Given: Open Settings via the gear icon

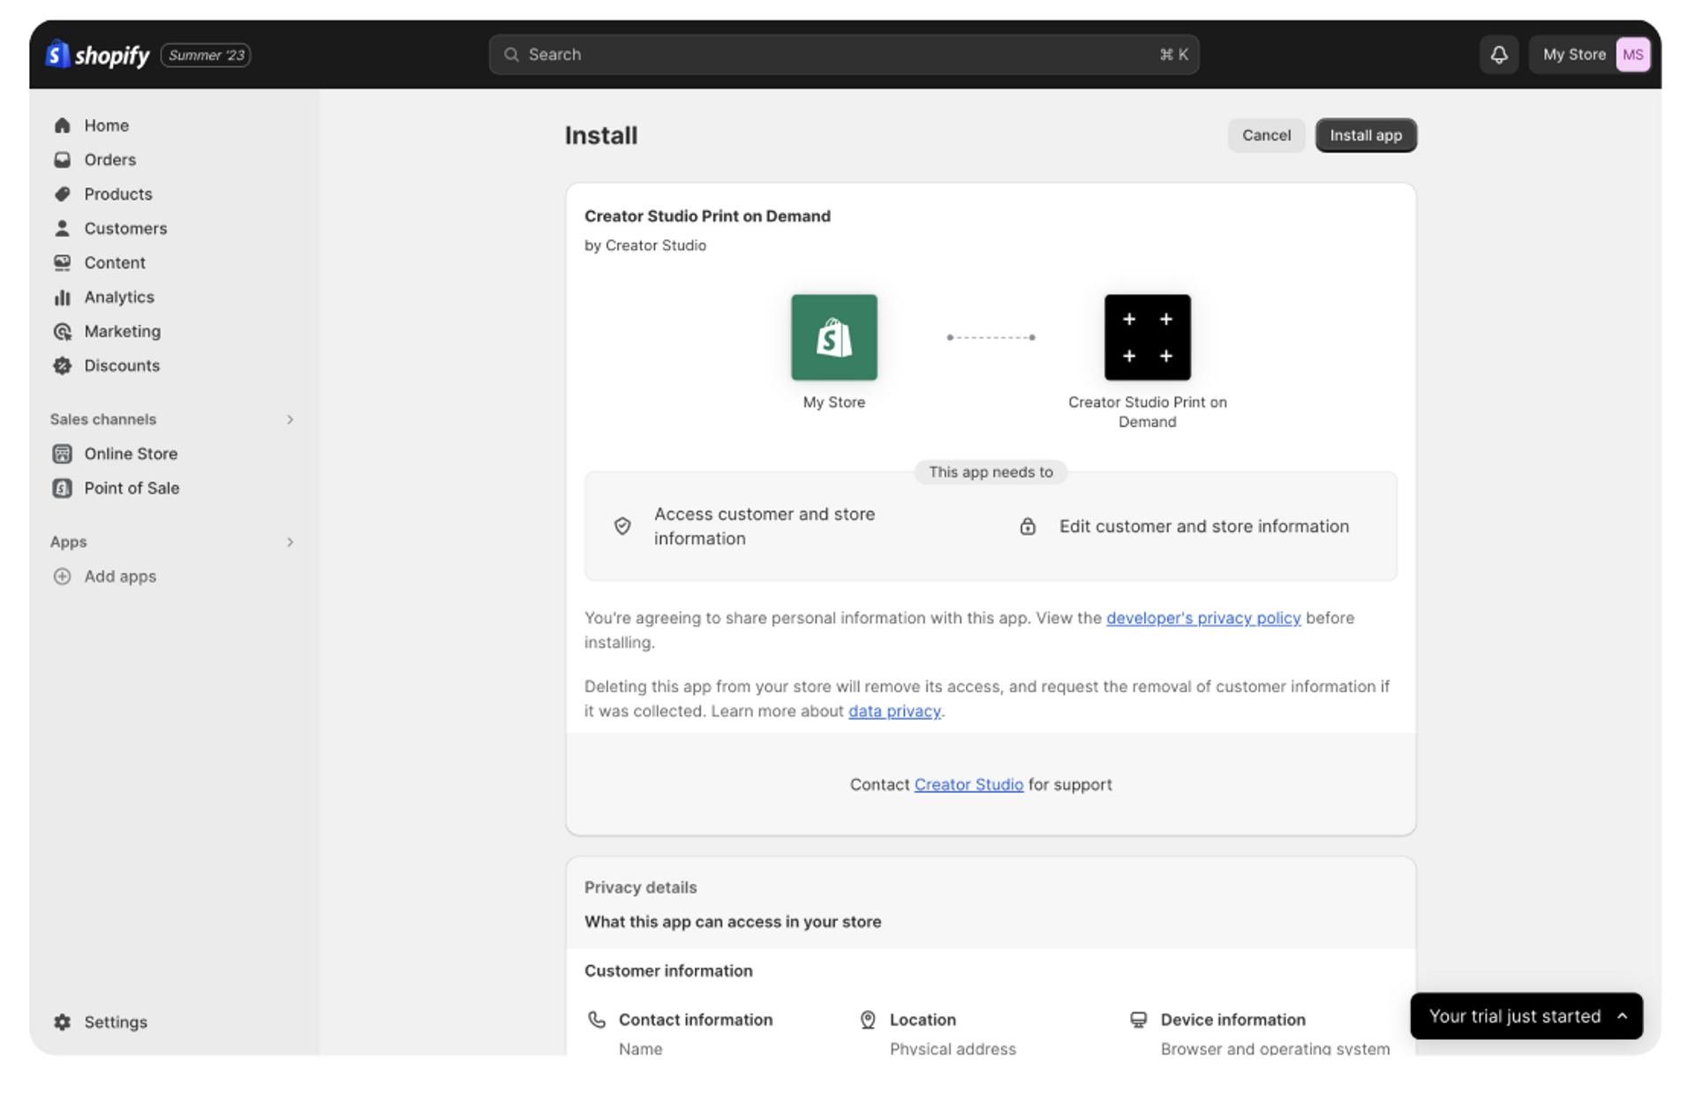Looking at the screenshot, I should coord(62,1022).
